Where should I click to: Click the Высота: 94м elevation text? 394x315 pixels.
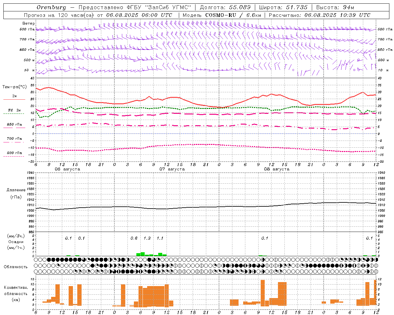pyautogui.click(x=335, y=7)
